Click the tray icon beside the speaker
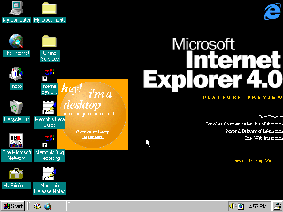Screen dimensions: 283x212 point(241,206)
